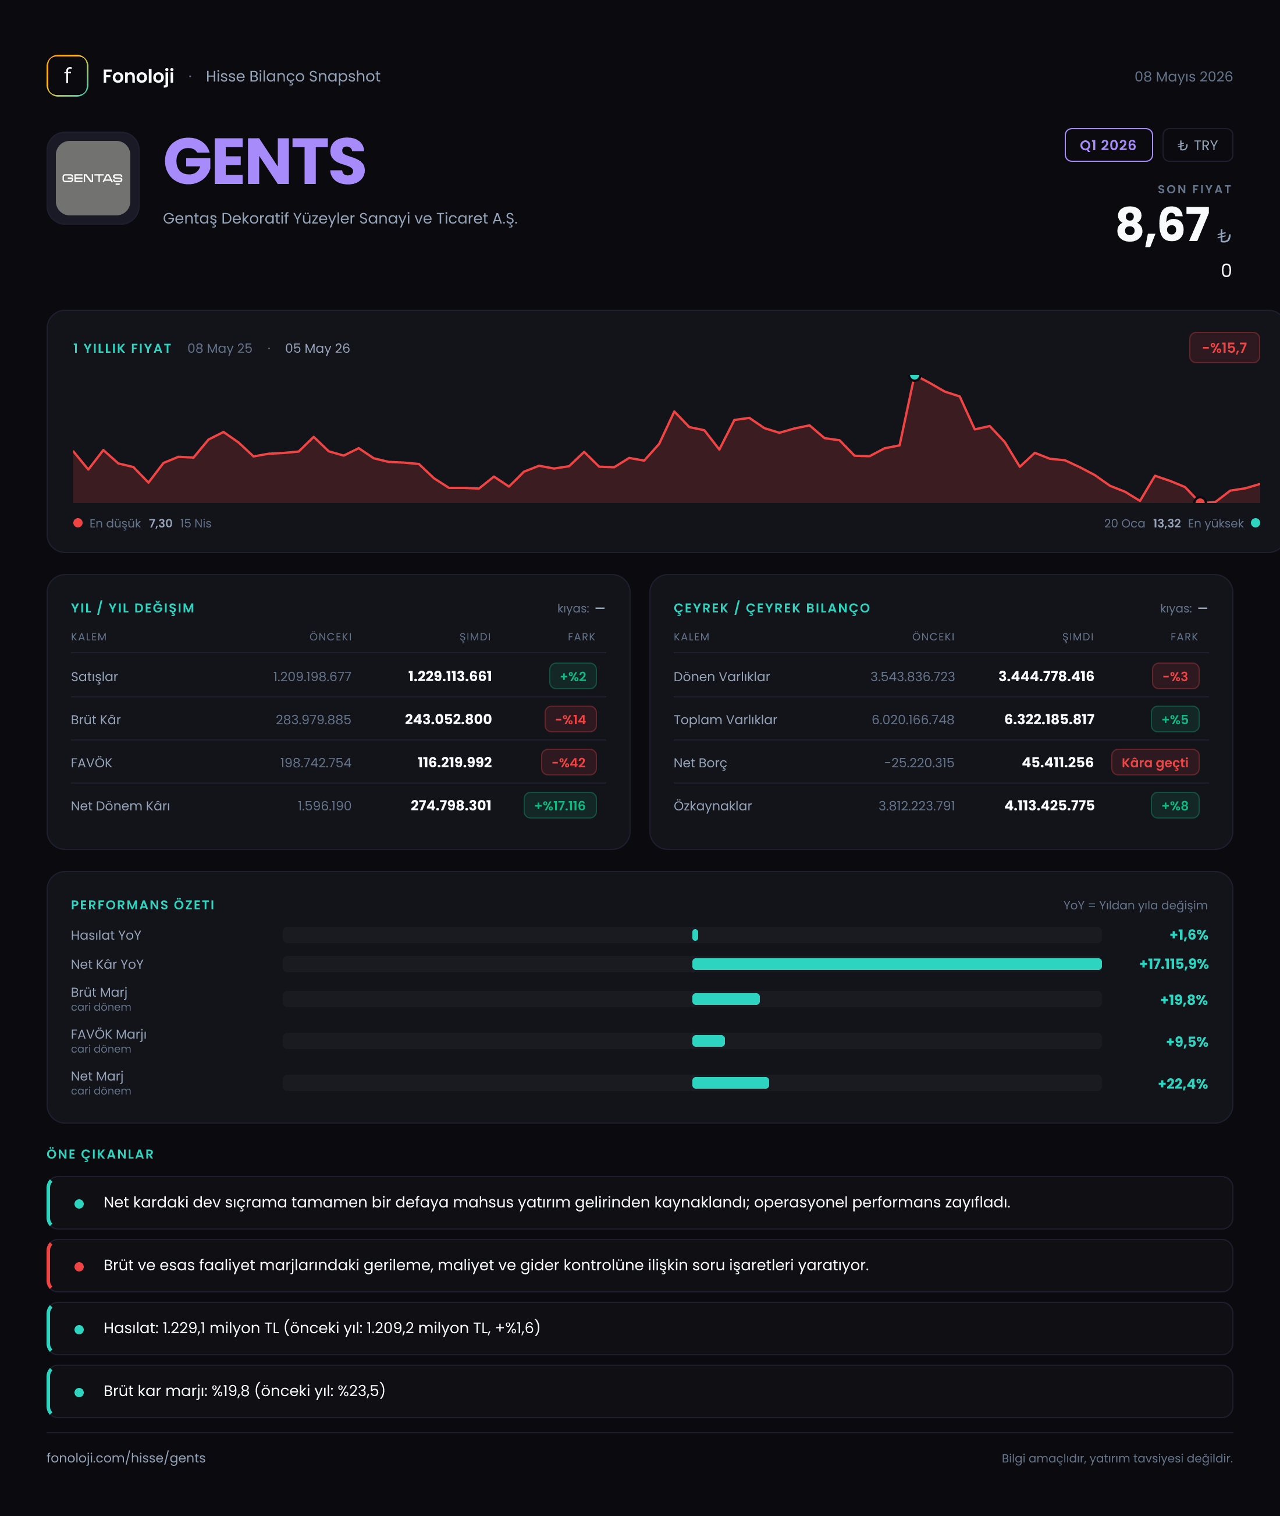Click the -%3 Dönen Varlıklar badge
This screenshot has height=1516, width=1280.
tap(1175, 676)
